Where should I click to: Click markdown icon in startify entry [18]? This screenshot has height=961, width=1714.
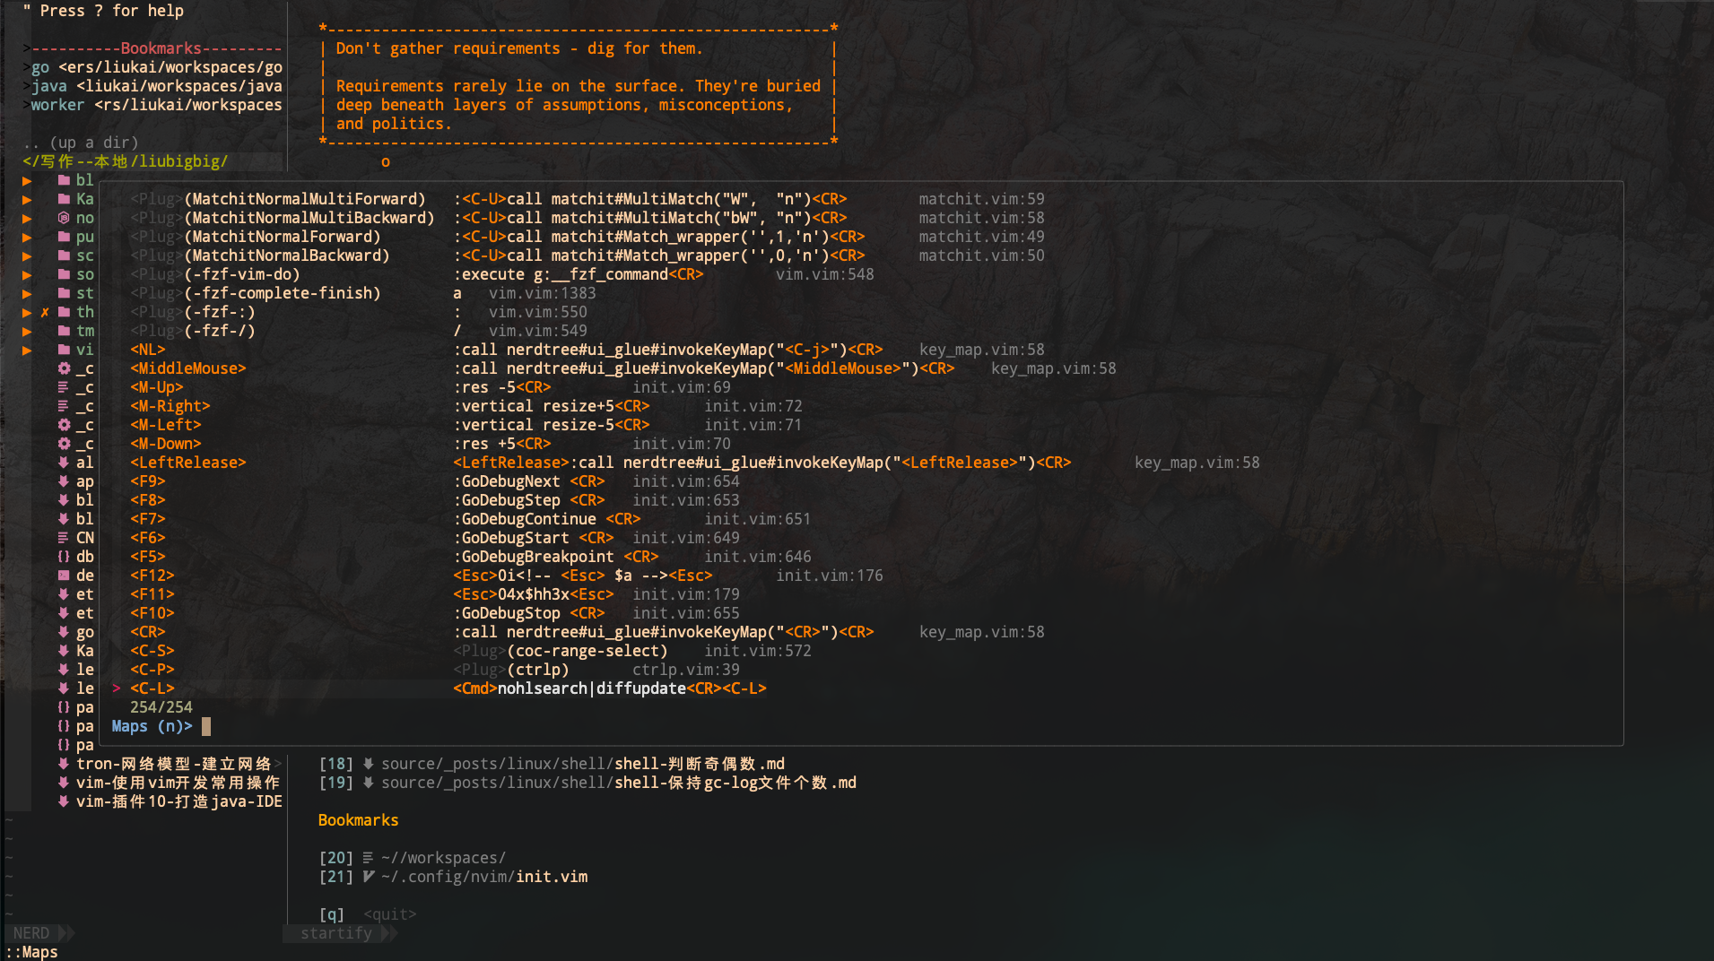click(x=368, y=764)
